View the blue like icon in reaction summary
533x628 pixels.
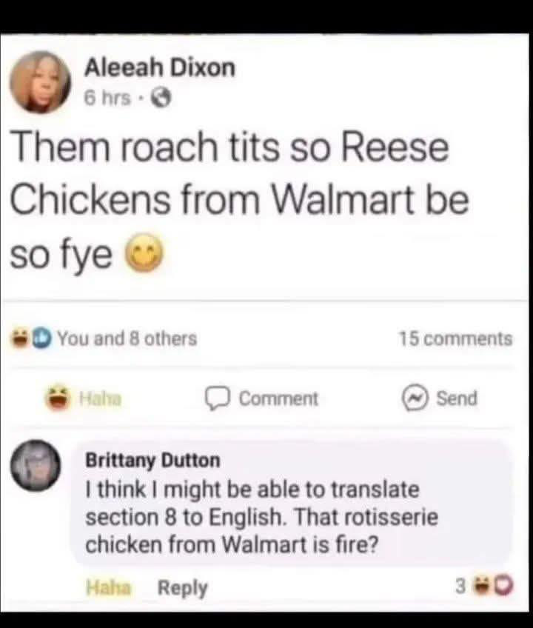40,338
